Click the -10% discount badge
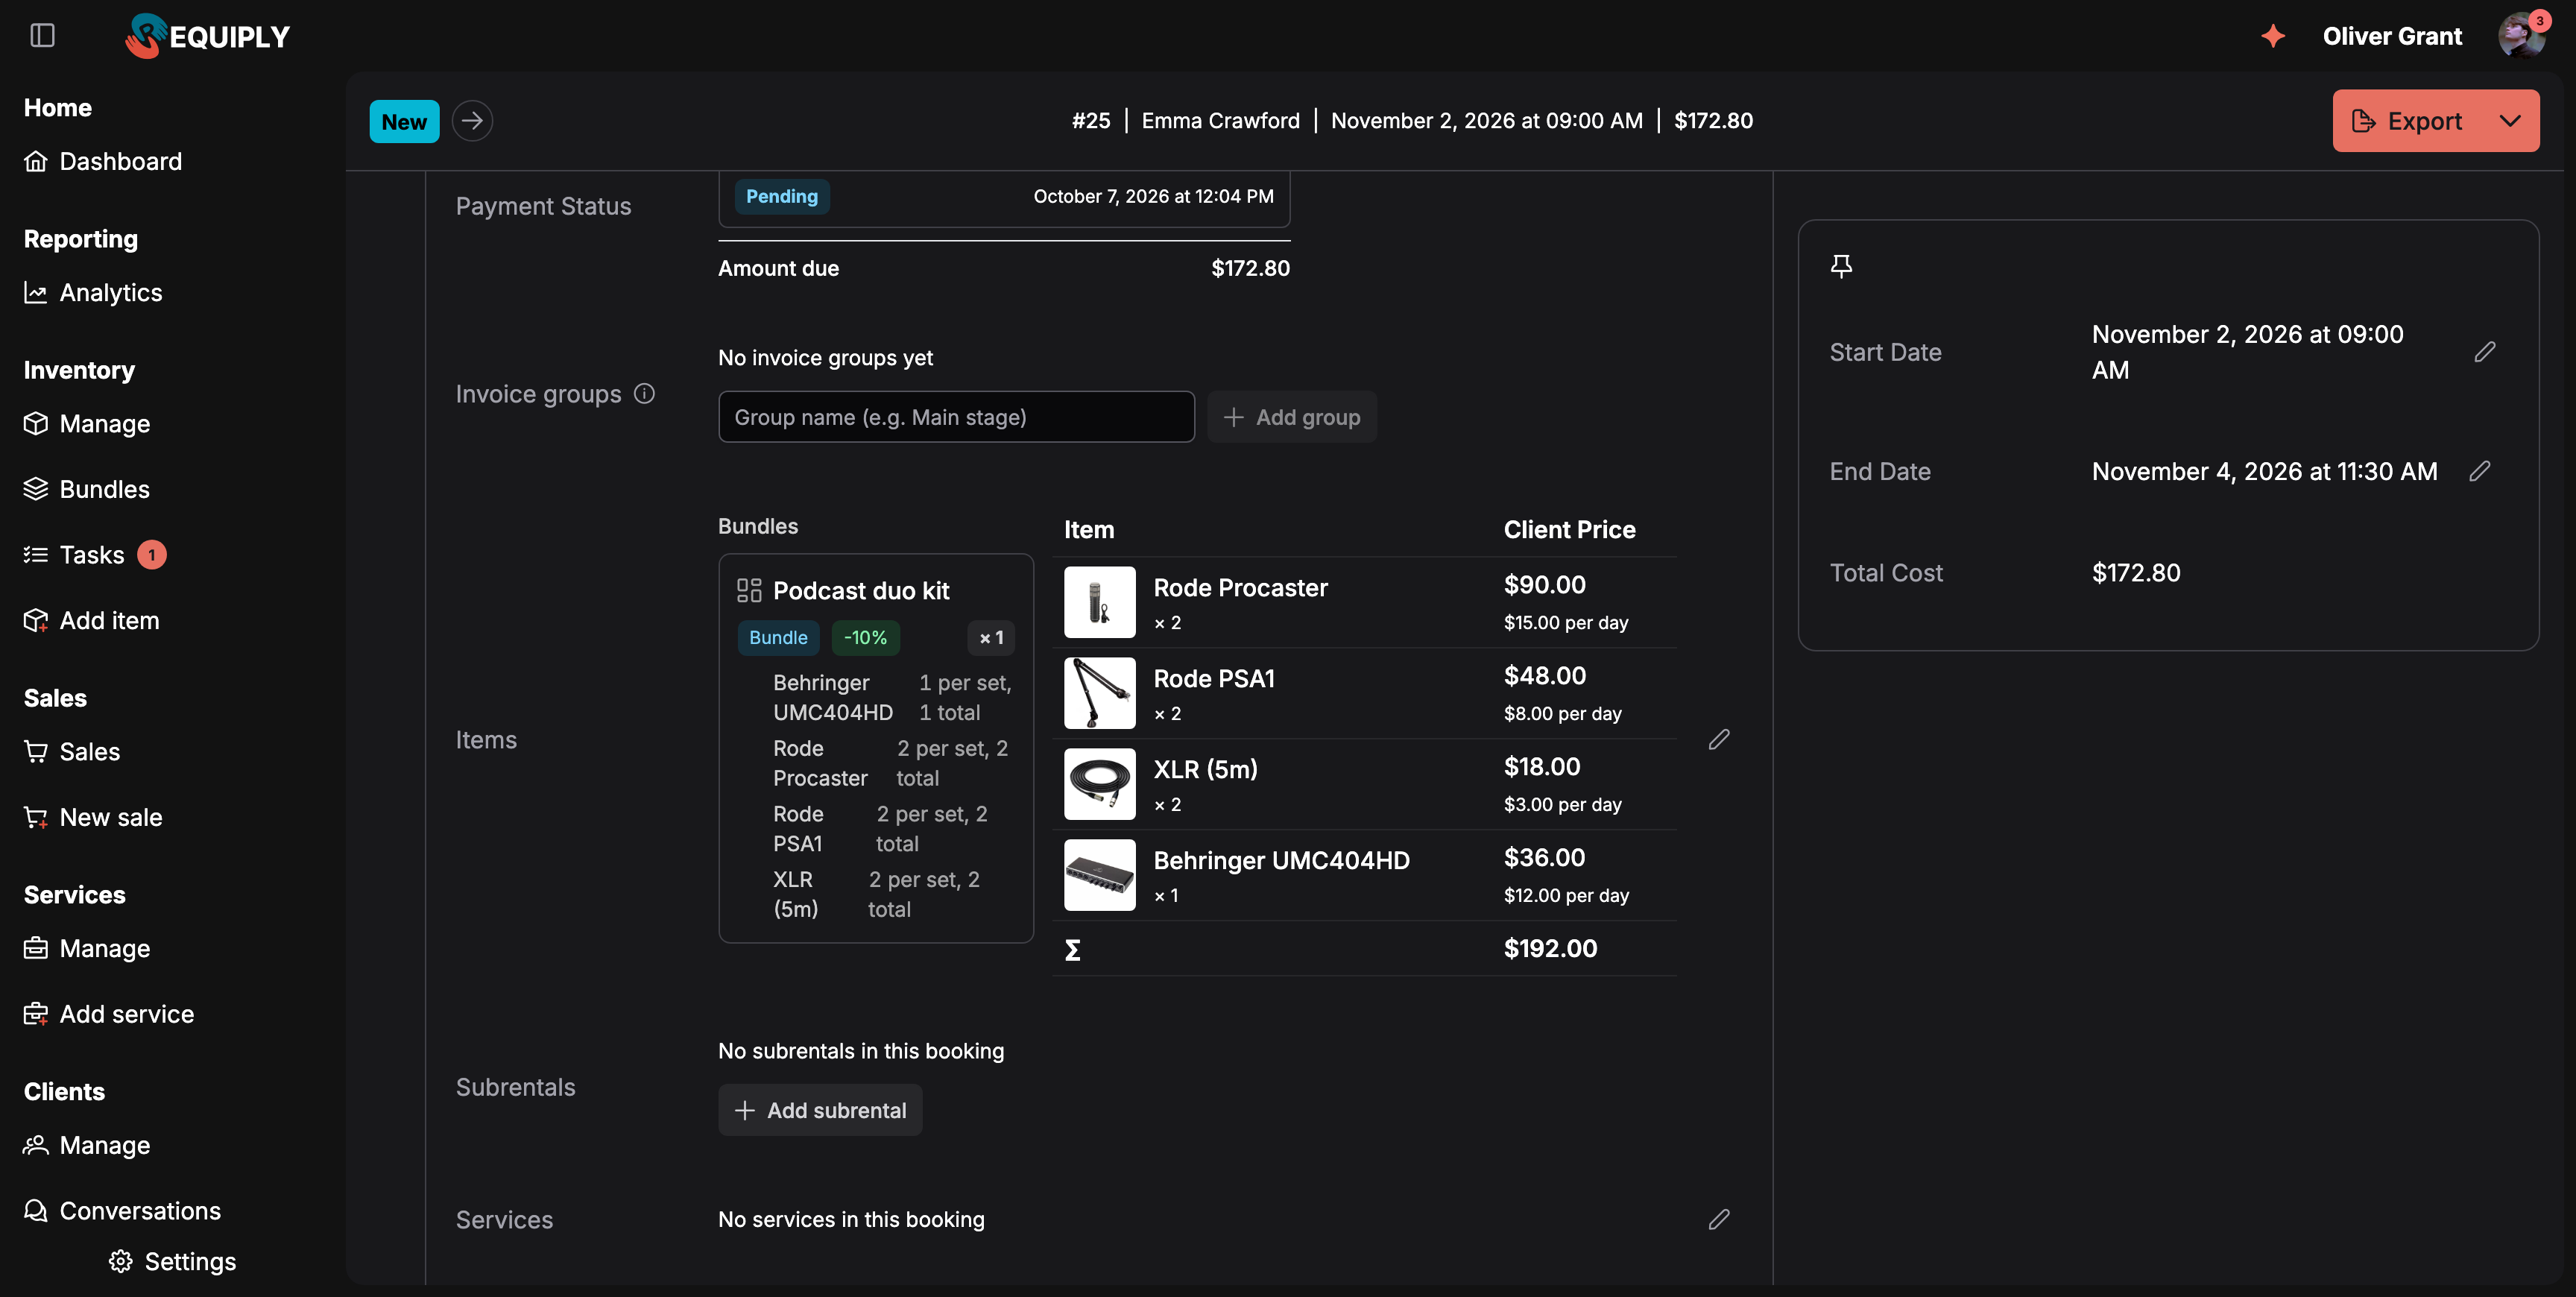The height and width of the screenshot is (1297, 2576). click(865, 637)
